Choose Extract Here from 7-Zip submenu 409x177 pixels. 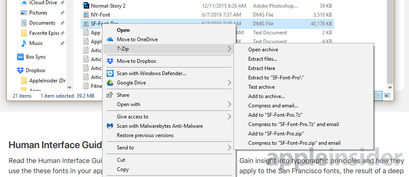(x=261, y=68)
